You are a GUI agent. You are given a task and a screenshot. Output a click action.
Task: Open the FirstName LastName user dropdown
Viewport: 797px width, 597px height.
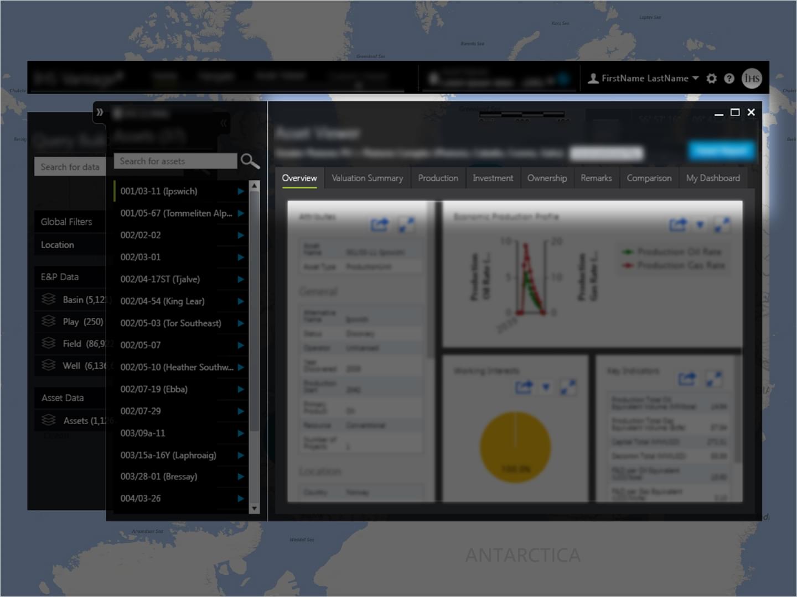pyautogui.click(x=650, y=78)
